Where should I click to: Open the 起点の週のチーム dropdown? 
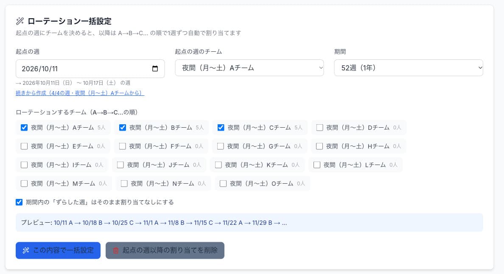click(249, 68)
